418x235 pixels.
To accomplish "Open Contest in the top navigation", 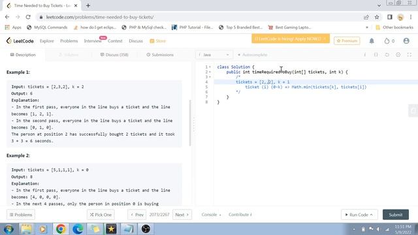I will (115, 40).
